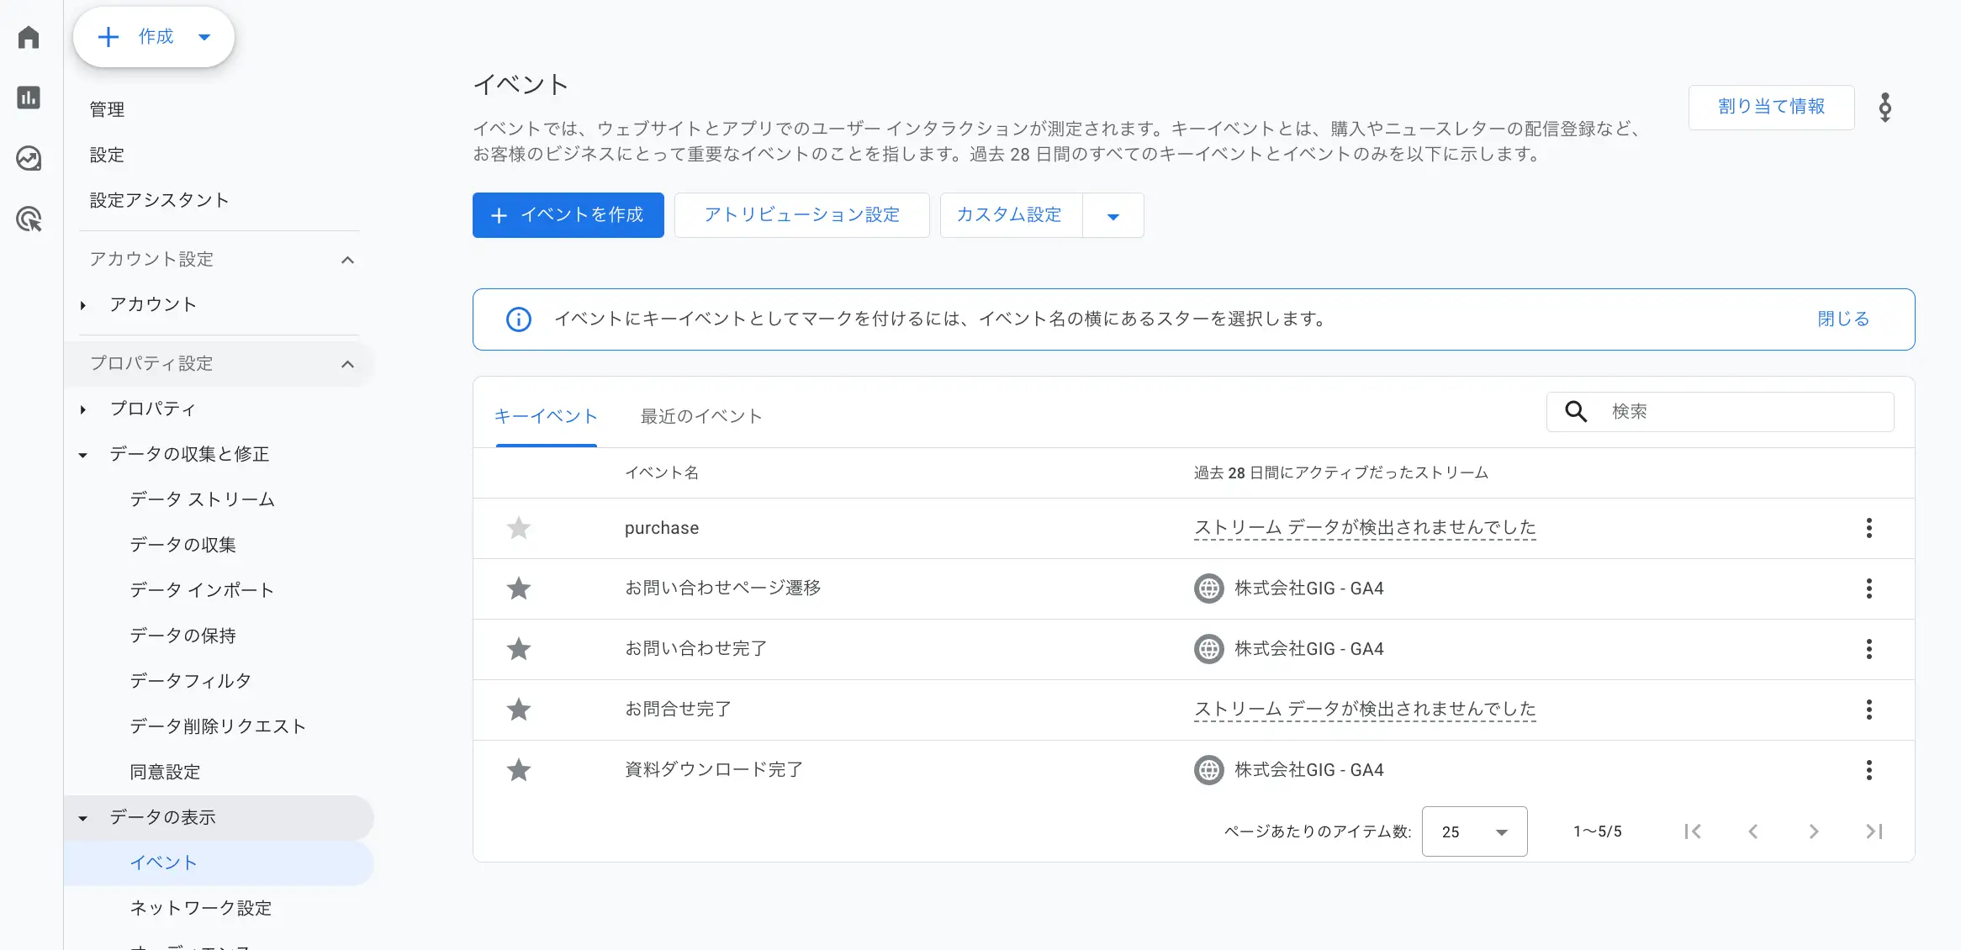Go to next page of results

pos(1814,831)
